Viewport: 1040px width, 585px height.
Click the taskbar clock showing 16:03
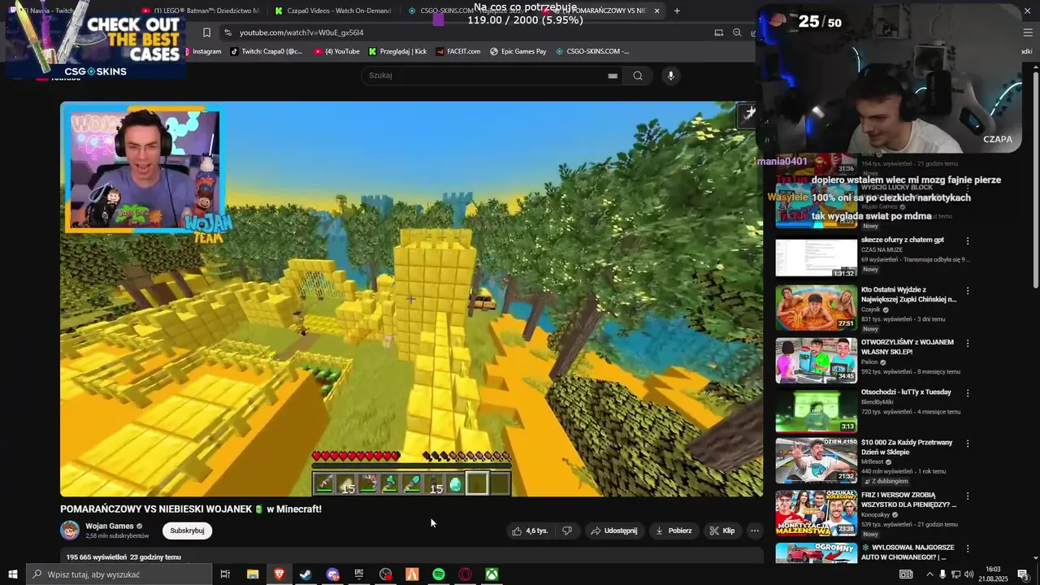(x=993, y=574)
